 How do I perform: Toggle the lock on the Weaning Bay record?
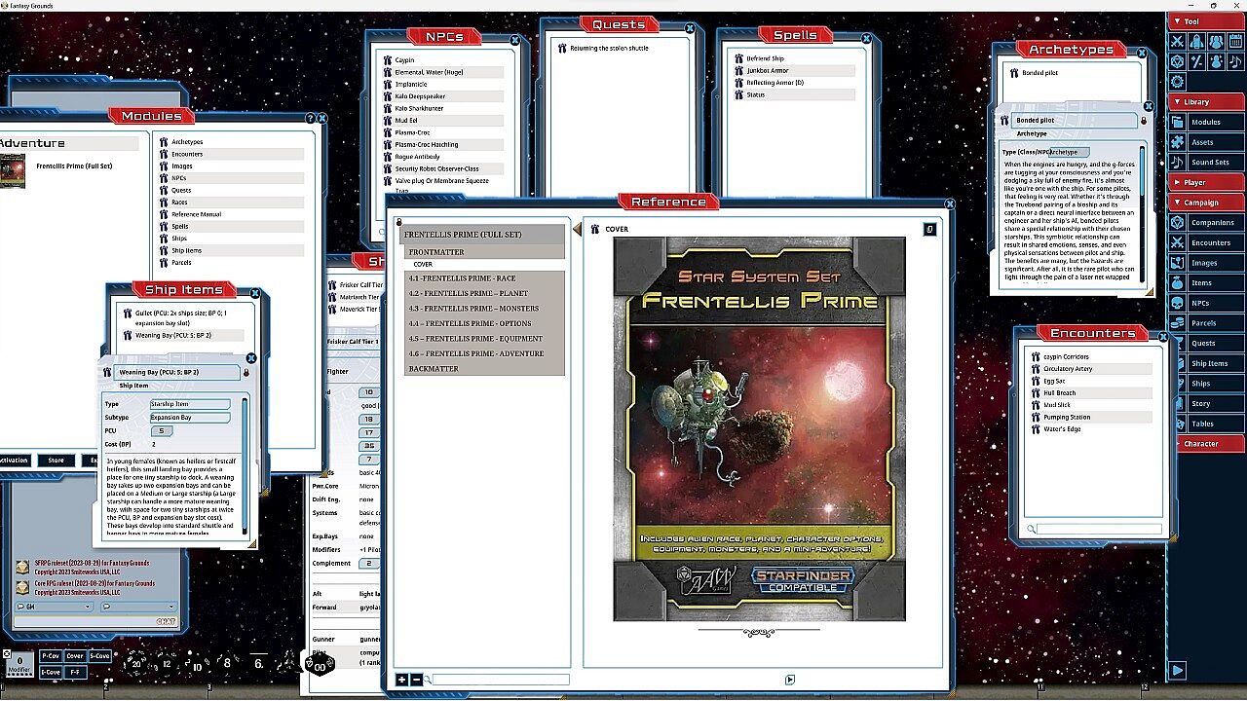tap(246, 372)
